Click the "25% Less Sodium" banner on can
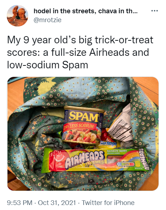Image resolution: width=166 pixels, height=210 pixels. pos(79,126)
